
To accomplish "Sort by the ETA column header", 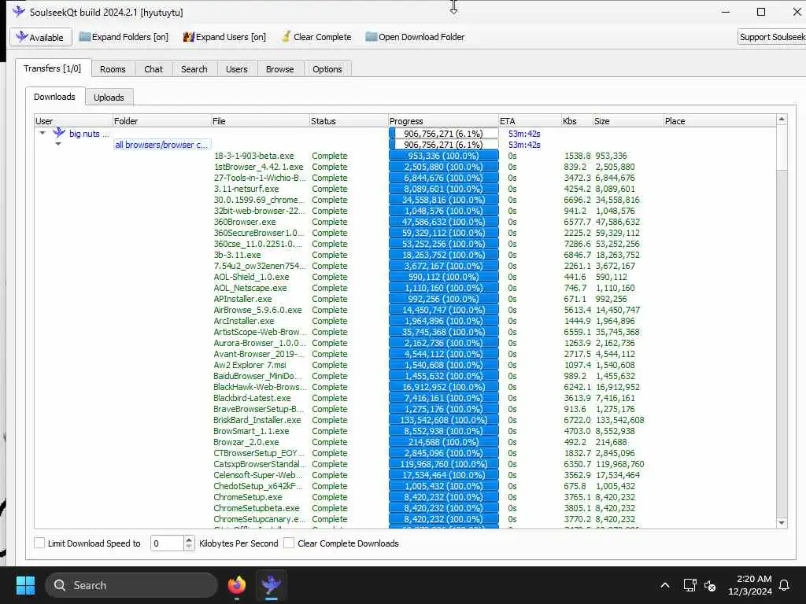I will 530,121.
